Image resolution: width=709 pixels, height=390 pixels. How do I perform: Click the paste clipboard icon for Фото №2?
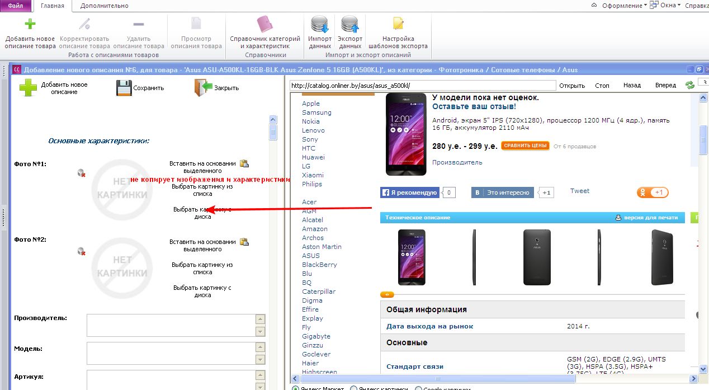pos(244,242)
